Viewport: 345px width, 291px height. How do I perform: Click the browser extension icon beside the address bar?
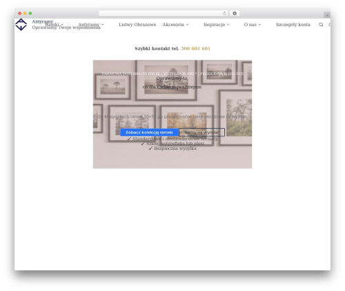[x=235, y=13]
